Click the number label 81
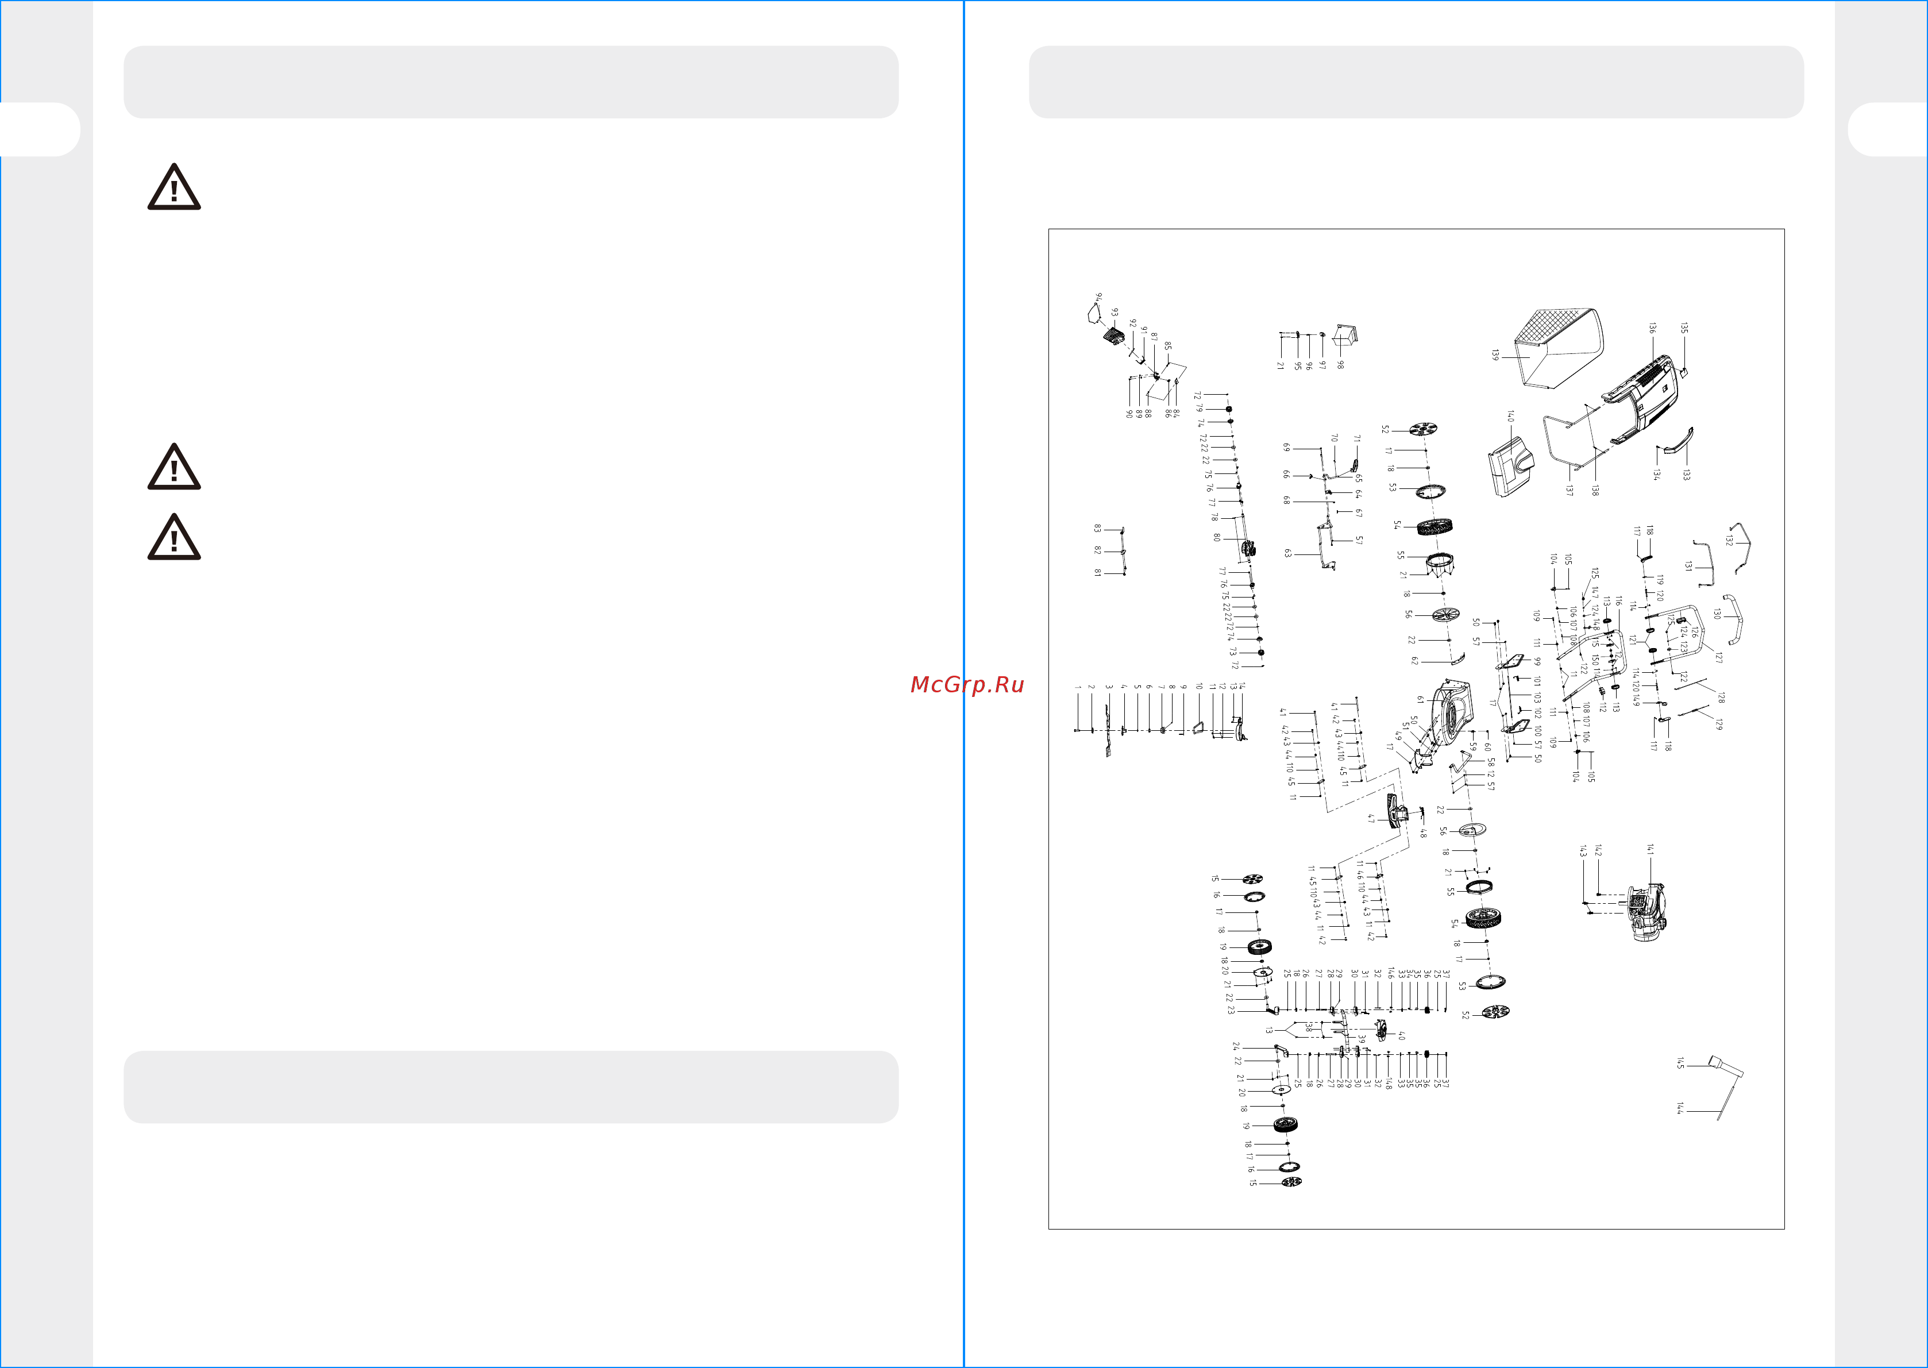1928x1368 pixels. (1097, 573)
